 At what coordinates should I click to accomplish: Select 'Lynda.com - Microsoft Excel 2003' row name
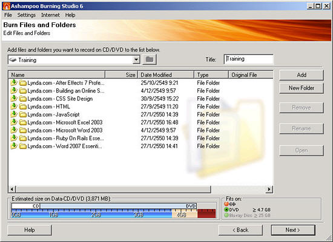tap(65, 122)
